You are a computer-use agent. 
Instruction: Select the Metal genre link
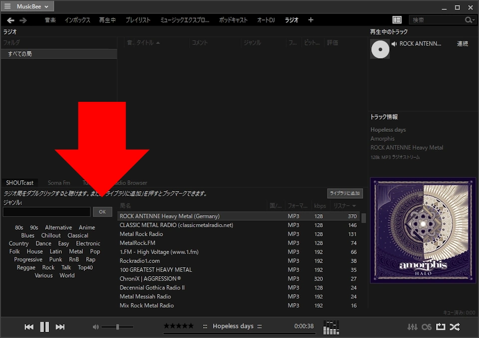(x=76, y=251)
